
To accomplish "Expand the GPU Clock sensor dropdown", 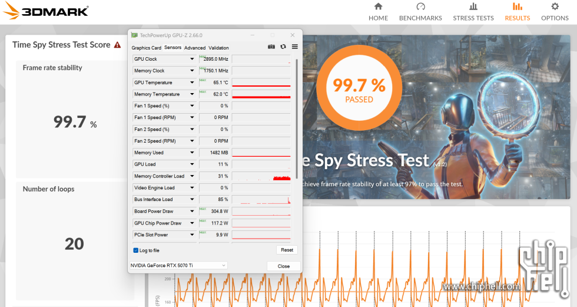I will (192, 59).
